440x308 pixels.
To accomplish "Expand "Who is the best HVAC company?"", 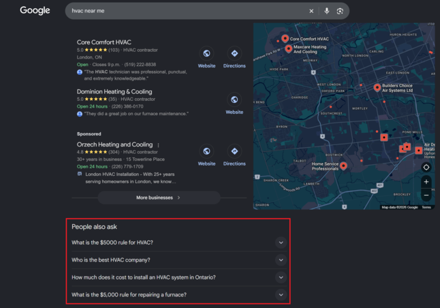I will point(179,260).
